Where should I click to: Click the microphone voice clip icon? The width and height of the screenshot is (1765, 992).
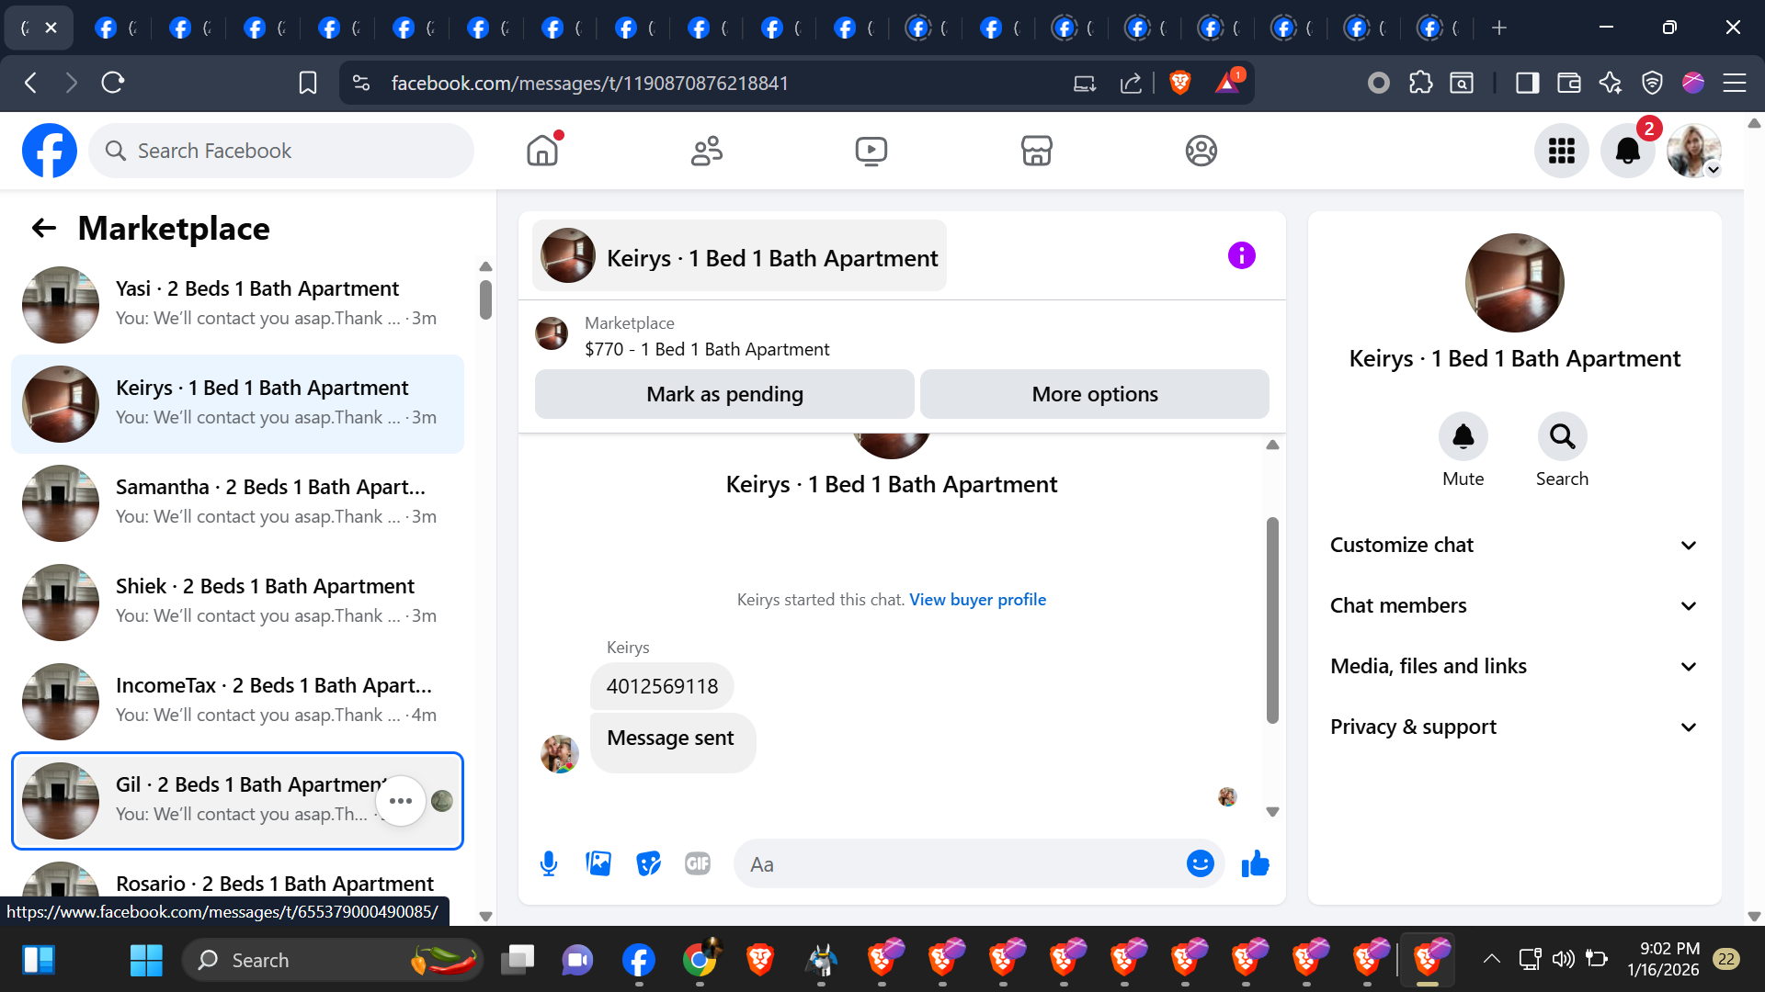(x=549, y=863)
